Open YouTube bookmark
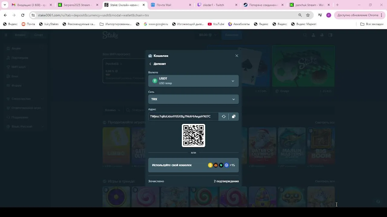 (x=216, y=24)
